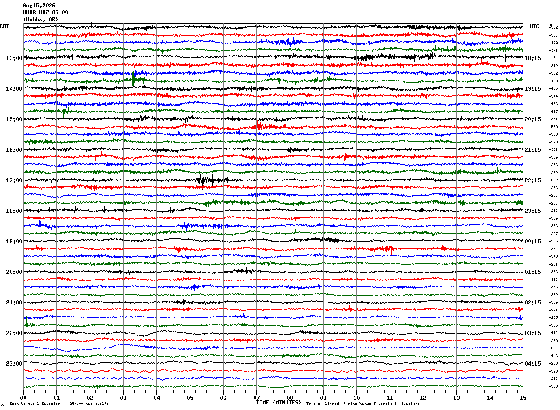This screenshot has height=410, width=560.
Task: Click the location label '(Hobbs, AR)'
Action: point(41,19)
